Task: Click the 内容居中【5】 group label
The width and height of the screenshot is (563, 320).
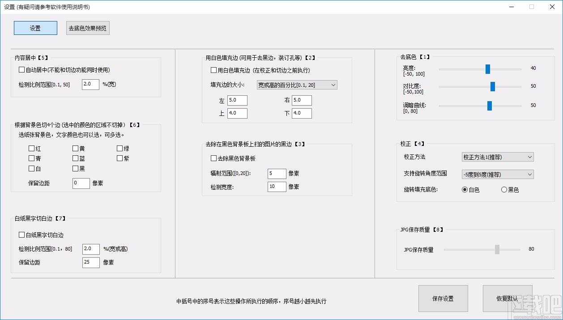Action: click(31, 58)
